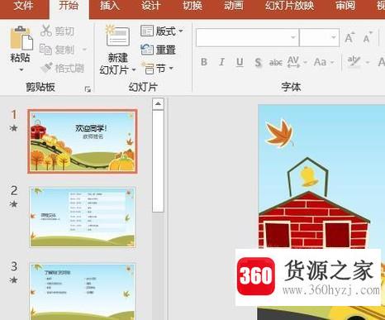The width and height of the screenshot is (385, 320).
Task: Click the animation star under slide 1
Action: point(13,128)
